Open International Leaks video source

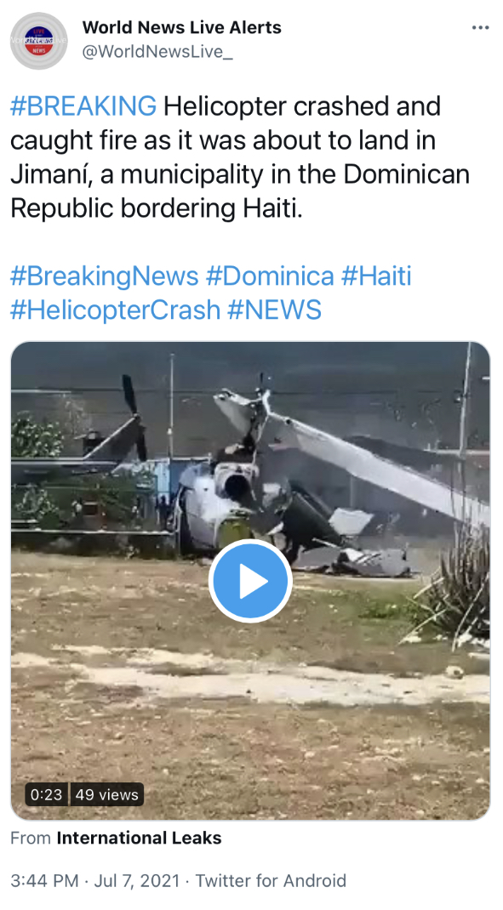[x=139, y=838]
